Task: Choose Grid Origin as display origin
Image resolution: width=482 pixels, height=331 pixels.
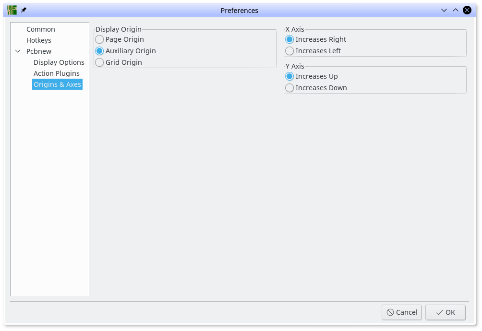Action: [99, 62]
